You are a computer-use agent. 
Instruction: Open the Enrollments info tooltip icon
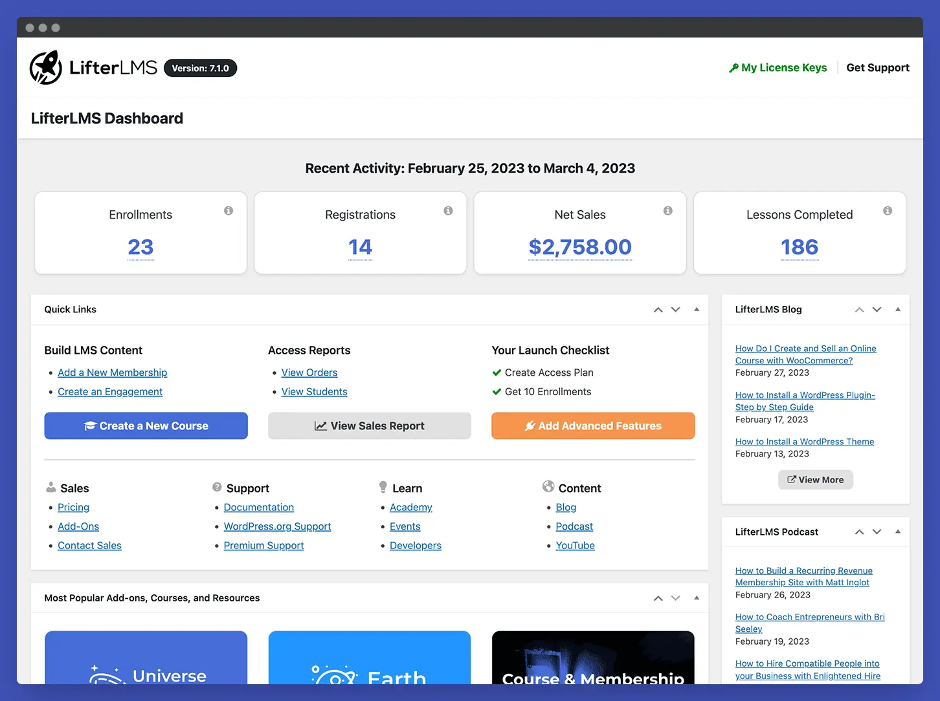click(x=228, y=211)
